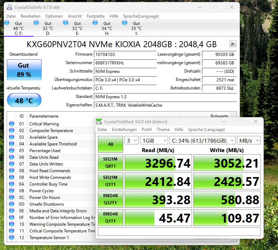Click status orb for Host Write Commands row
Image resolution: width=278 pixels, height=250 pixels.
click(12, 177)
